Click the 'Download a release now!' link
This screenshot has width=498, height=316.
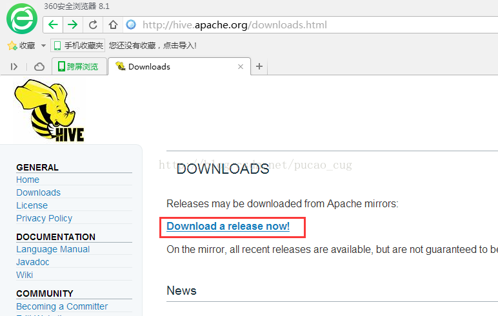[228, 227]
